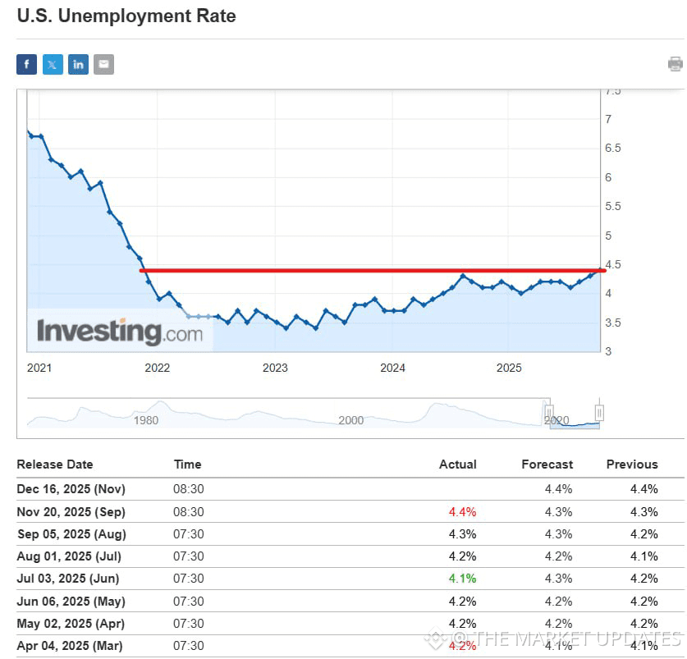Print the page with printer icon
Viewport: 687px width, 659px height.
tap(676, 64)
